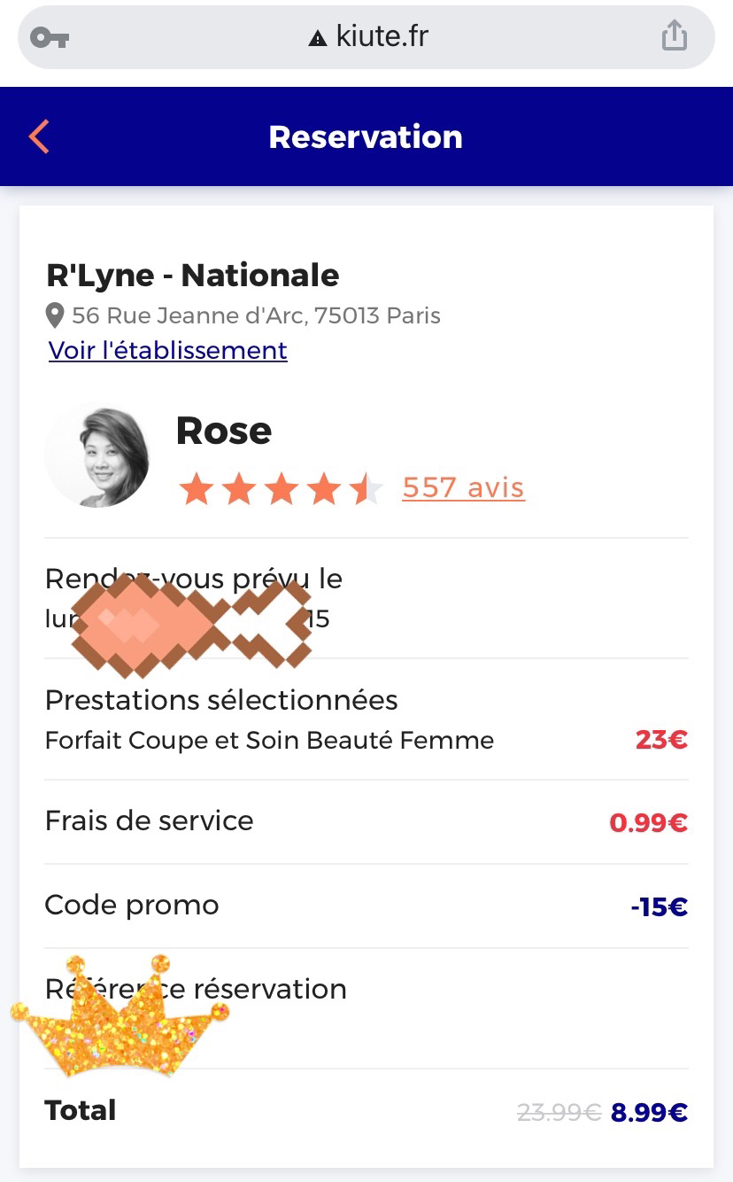Viewport: 733px width, 1182px height.
Task: Tap the warning triangle beside the URL
Action: coord(318,38)
